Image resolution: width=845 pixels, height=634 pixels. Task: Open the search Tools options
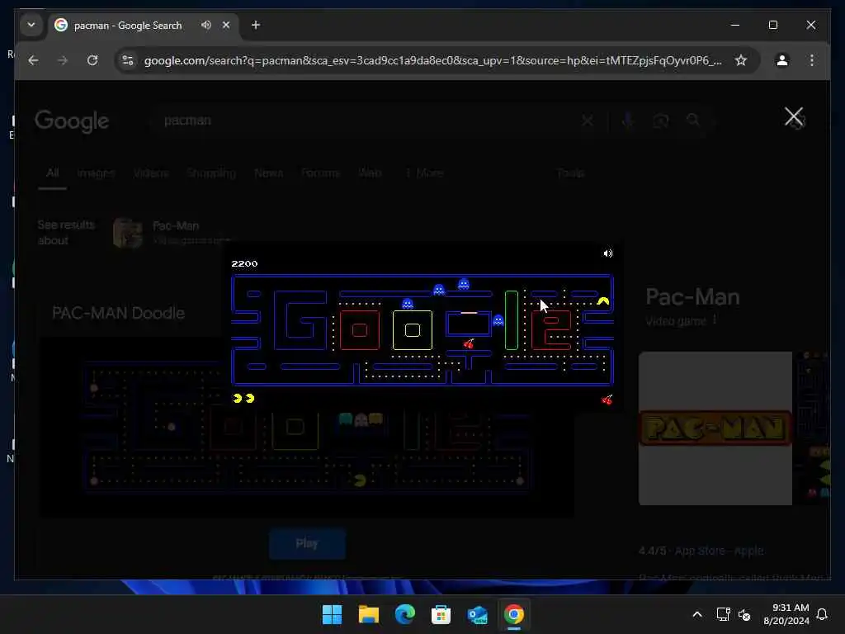tap(571, 173)
